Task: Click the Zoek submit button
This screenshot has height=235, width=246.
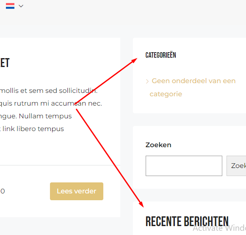Action: 236,166
